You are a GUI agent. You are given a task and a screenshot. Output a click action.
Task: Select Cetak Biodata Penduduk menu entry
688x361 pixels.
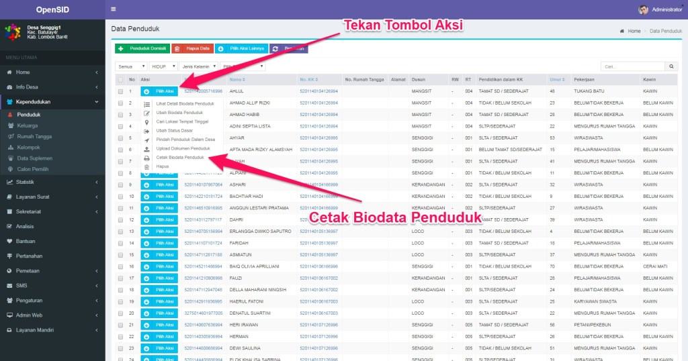180,157
